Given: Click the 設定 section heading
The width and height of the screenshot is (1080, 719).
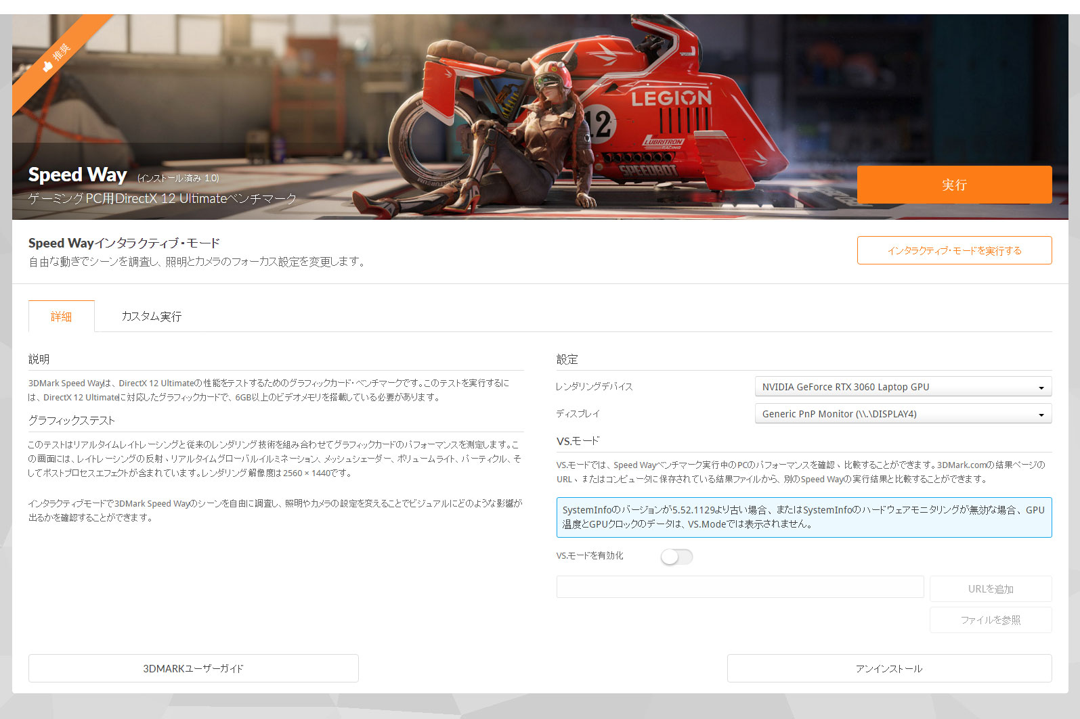Looking at the screenshot, I should [x=567, y=359].
